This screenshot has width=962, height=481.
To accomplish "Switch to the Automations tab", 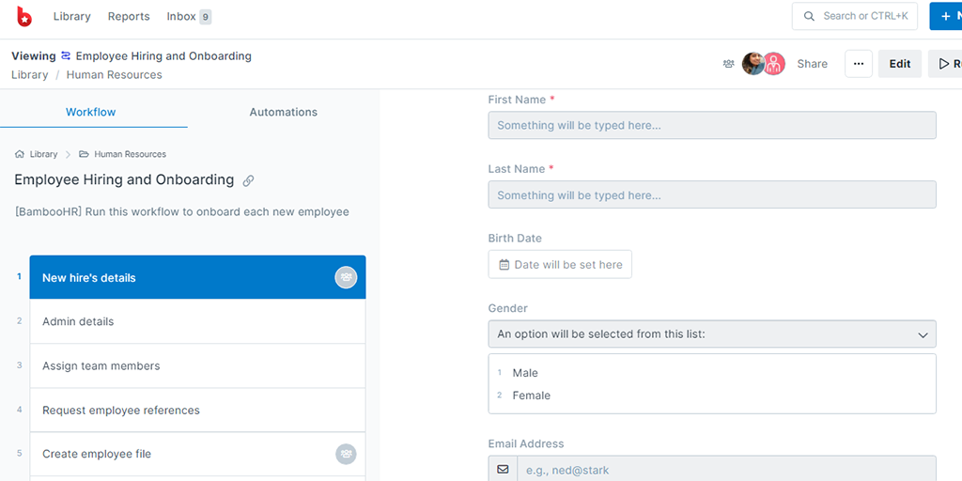I will (x=284, y=113).
